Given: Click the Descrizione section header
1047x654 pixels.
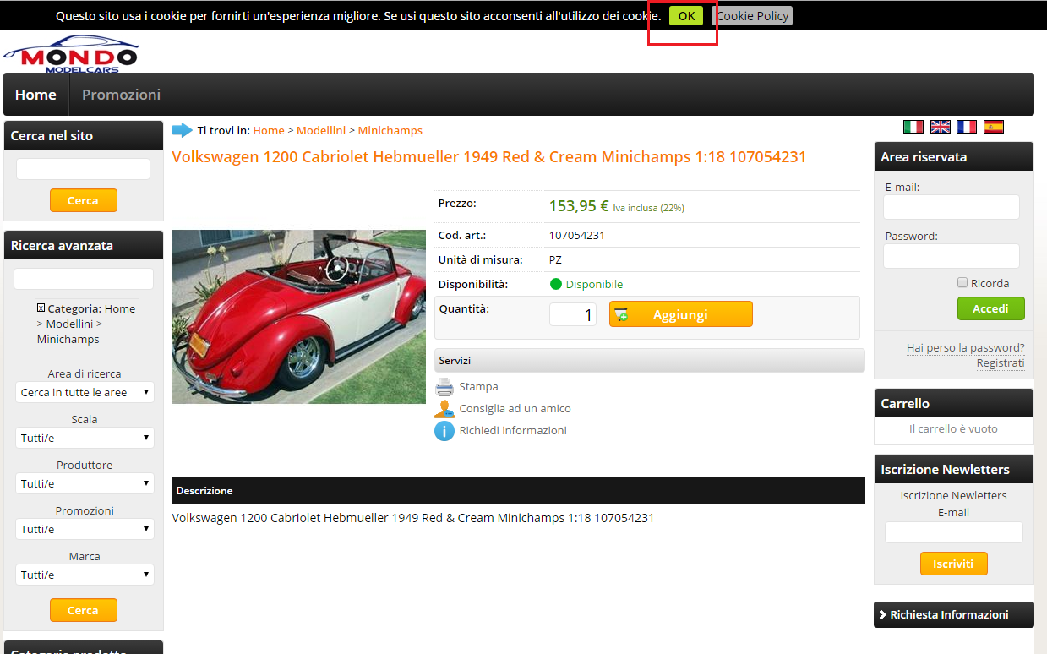Looking at the screenshot, I should 519,491.
